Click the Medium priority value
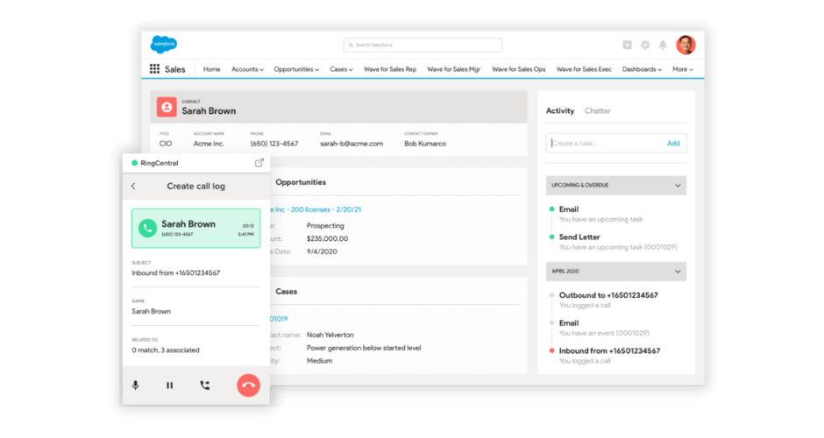The height and width of the screenshot is (438, 824). [x=319, y=361]
